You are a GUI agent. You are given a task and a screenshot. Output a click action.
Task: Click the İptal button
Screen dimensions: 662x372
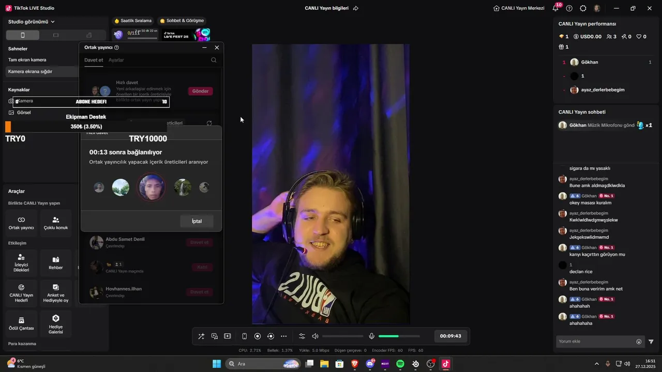click(x=197, y=221)
